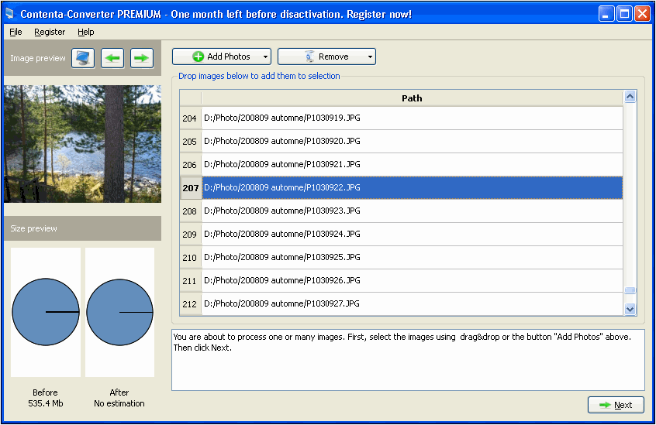The image size is (656, 425).
Task: Select row P1030920.JPG
Action: 412,141
